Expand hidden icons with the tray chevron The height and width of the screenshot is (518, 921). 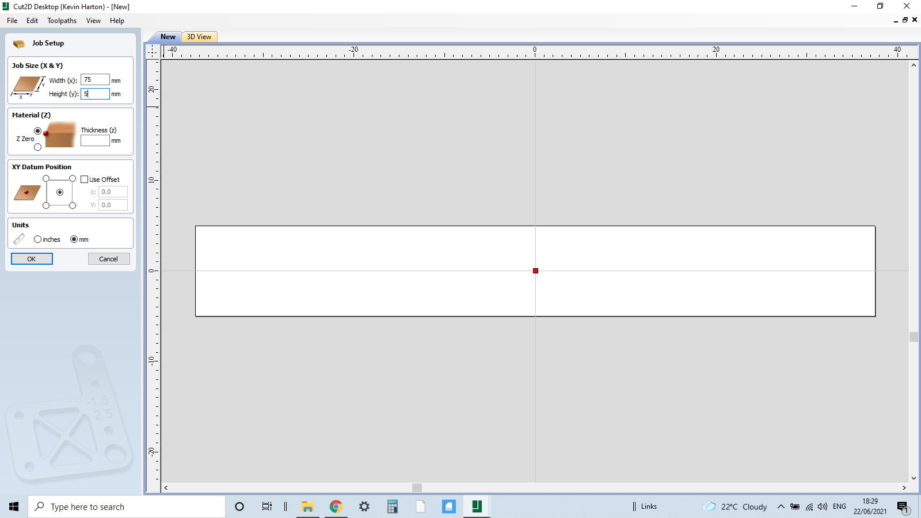coord(781,507)
